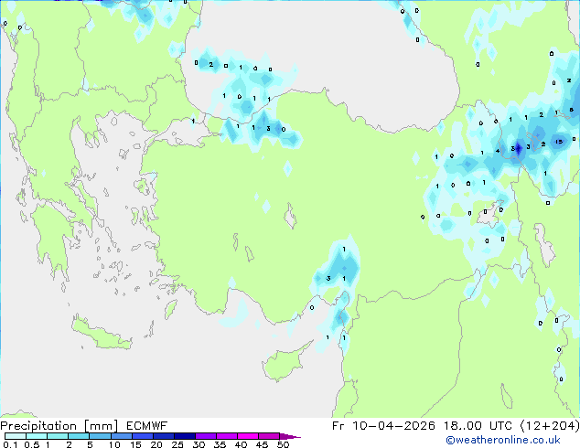
Task: Click the '0.5' legend scale label
Action: tap(31, 444)
